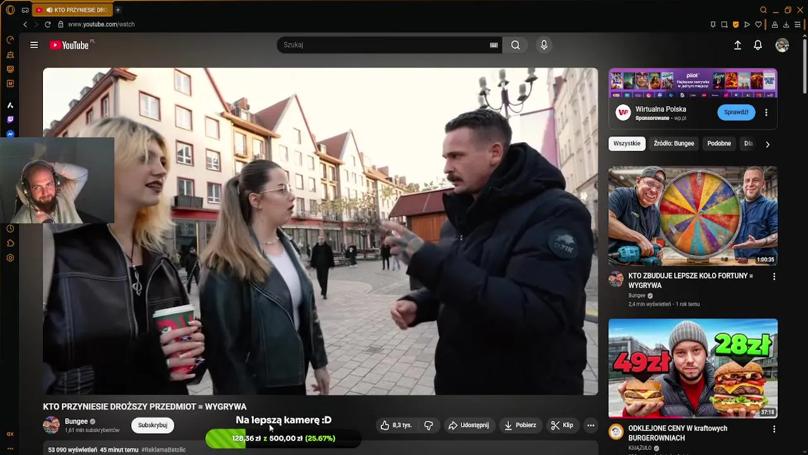Like the video with thumbs up
The image size is (808, 455).
[396, 425]
